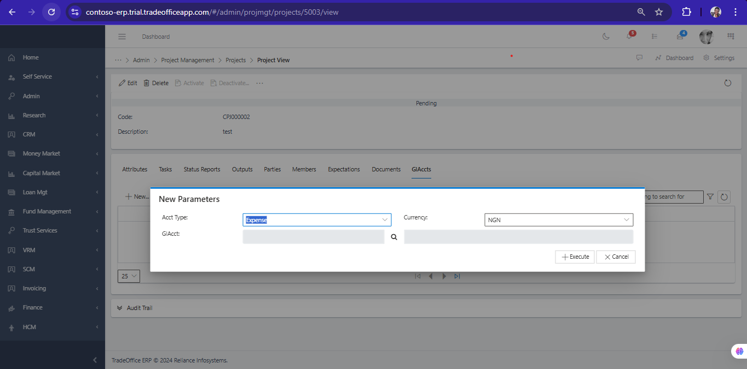Viewport: 747px width, 369px height.
Task: Toggle dark mode moon icon
Action: click(606, 37)
